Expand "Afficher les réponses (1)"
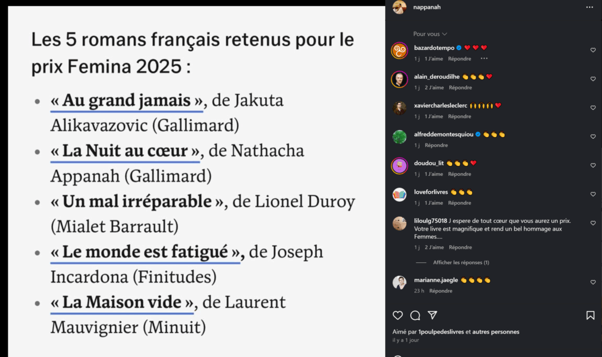Image resolution: width=602 pixels, height=357 pixels. tap(461, 262)
